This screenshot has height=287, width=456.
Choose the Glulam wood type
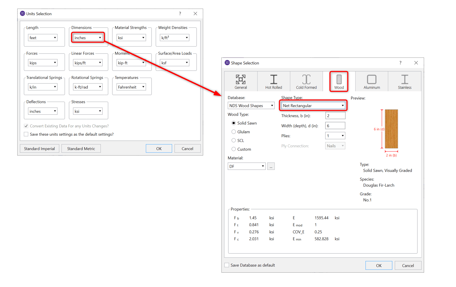233,132
